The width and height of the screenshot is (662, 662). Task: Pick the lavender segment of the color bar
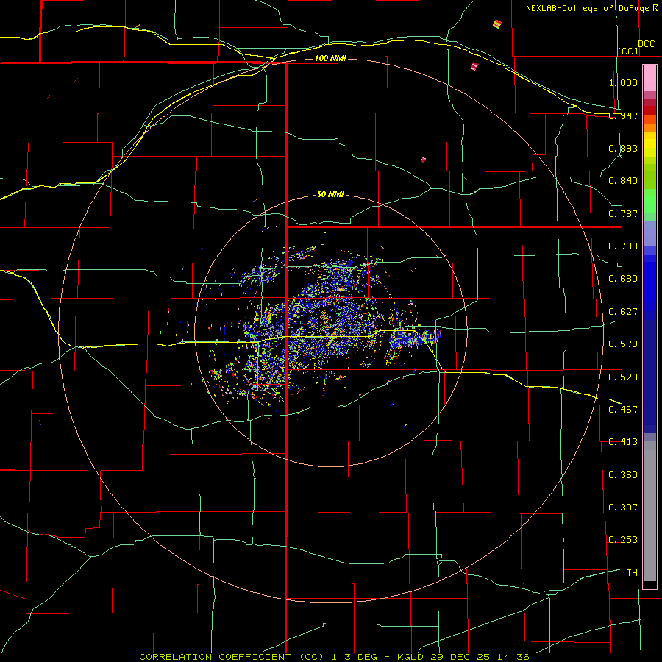click(x=649, y=233)
